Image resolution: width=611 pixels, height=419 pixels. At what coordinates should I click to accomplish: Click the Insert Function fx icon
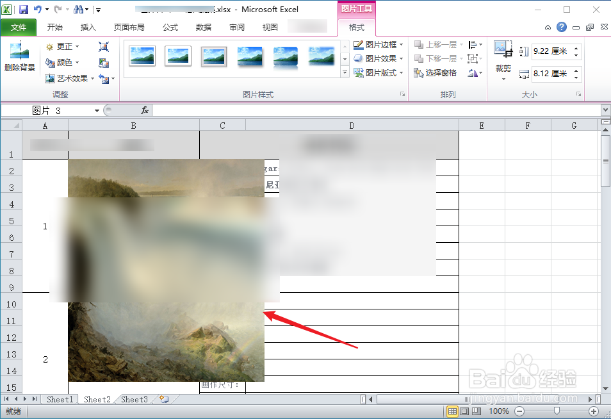(x=145, y=111)
